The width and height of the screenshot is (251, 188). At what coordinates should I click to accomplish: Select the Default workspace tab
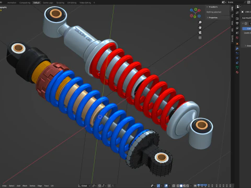[37, 3]
